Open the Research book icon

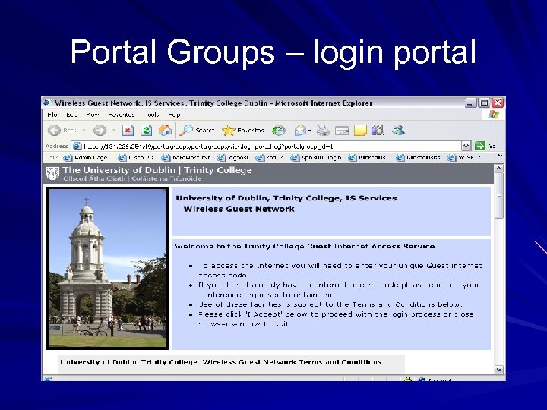378,131
